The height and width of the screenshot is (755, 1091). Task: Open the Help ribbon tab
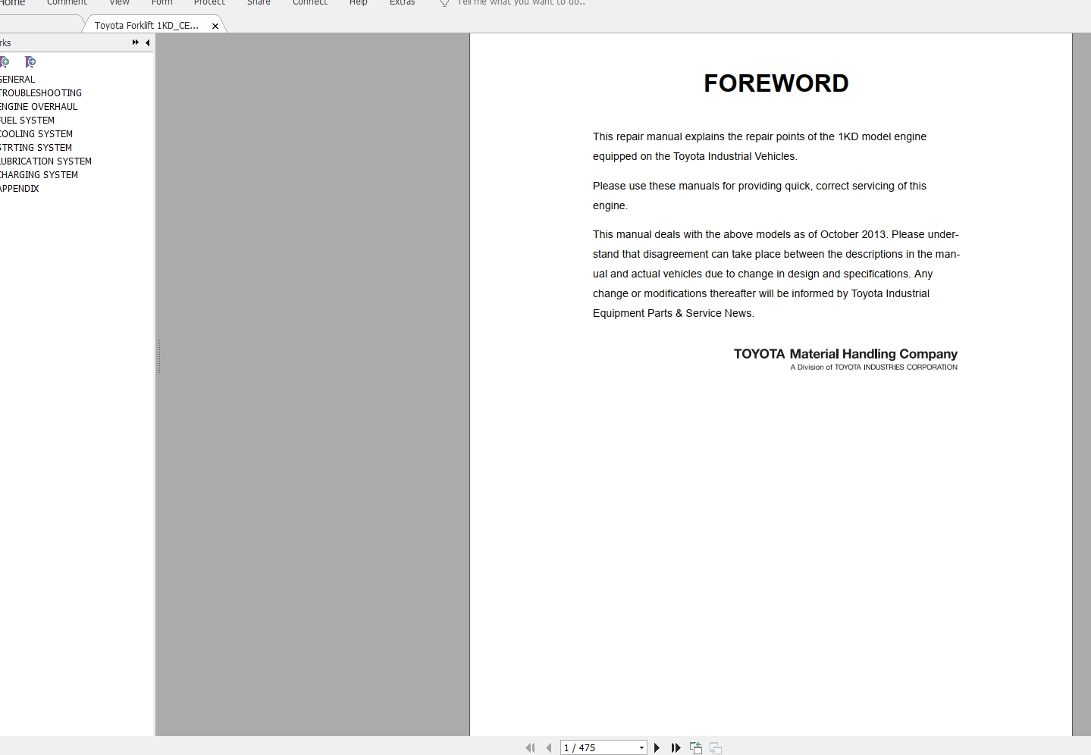pyautogui.click(x=359, y=3)
